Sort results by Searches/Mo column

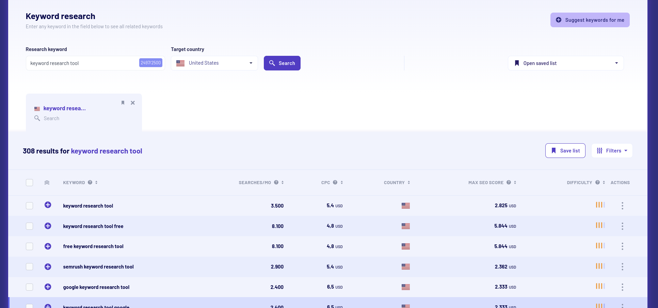tap(282, 183)
